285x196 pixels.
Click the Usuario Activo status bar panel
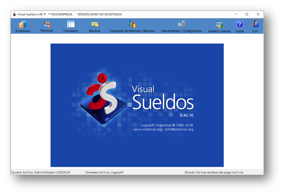coord(48,172)
